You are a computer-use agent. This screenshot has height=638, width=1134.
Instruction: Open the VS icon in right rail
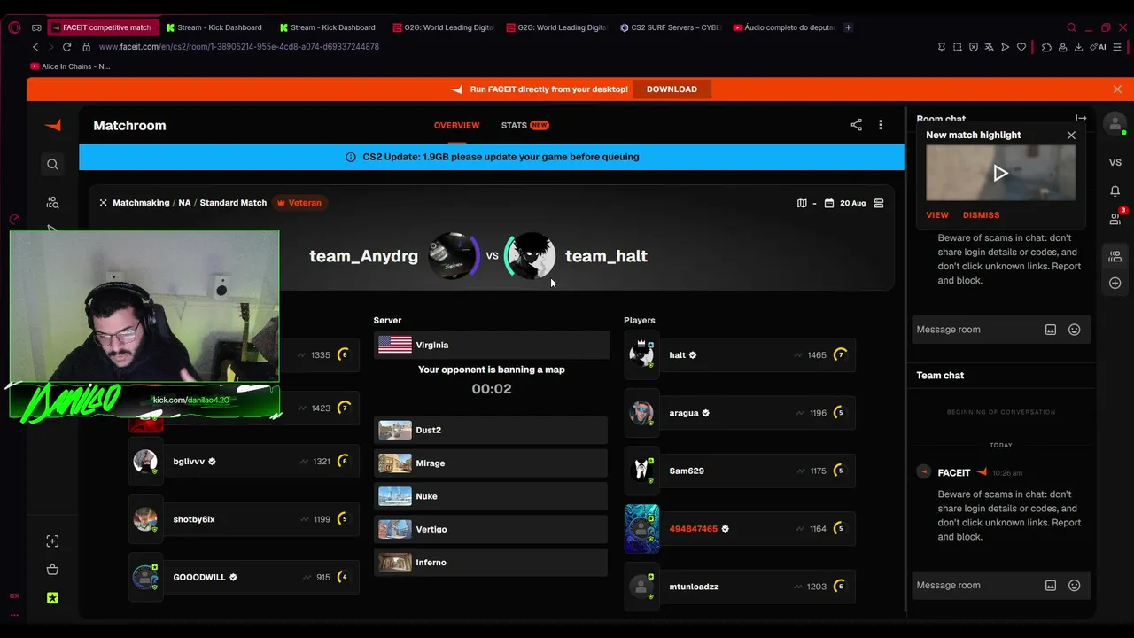pos(1115,162)
